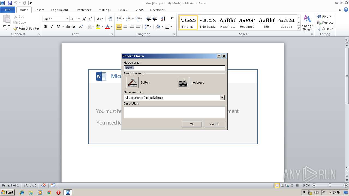The height and width of the screenshot is (196, 349).
Task: Click Replace in the Editing group
Action: [x=325, y=23]
